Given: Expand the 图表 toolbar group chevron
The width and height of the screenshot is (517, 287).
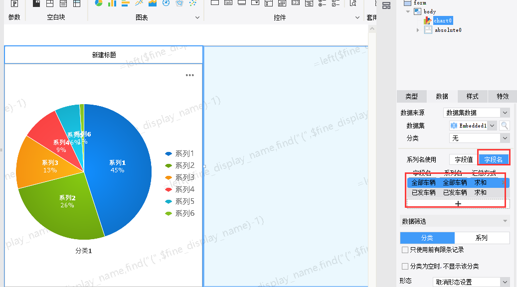Looking at the screenshot, I should [197, 17].
